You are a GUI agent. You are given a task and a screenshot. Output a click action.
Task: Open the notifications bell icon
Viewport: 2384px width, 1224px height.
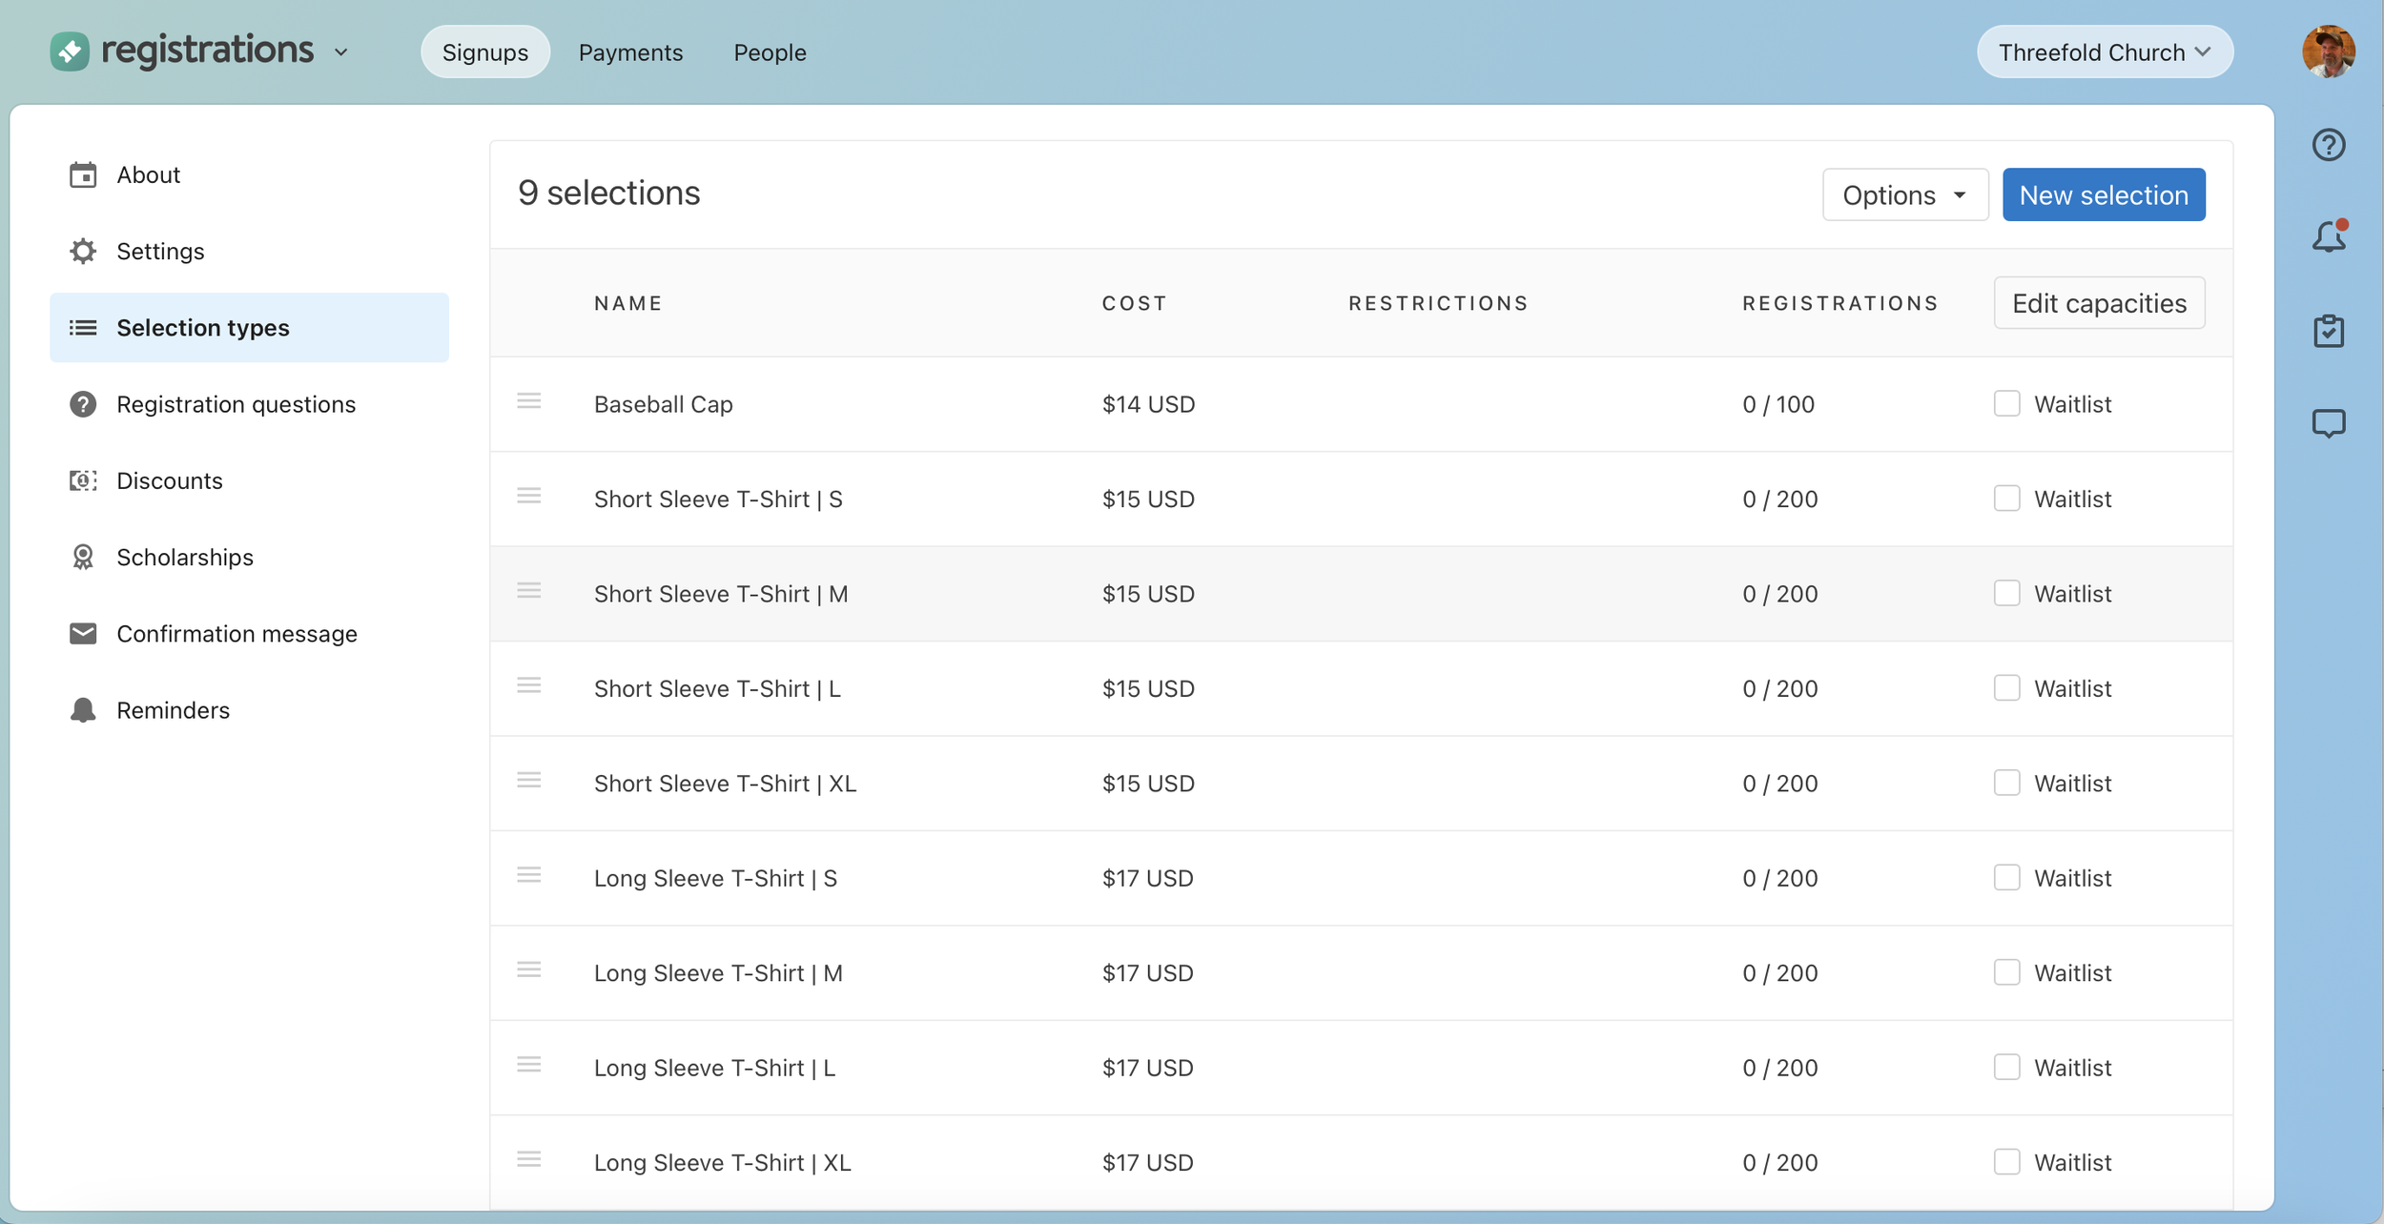(x=2328, y=236)
